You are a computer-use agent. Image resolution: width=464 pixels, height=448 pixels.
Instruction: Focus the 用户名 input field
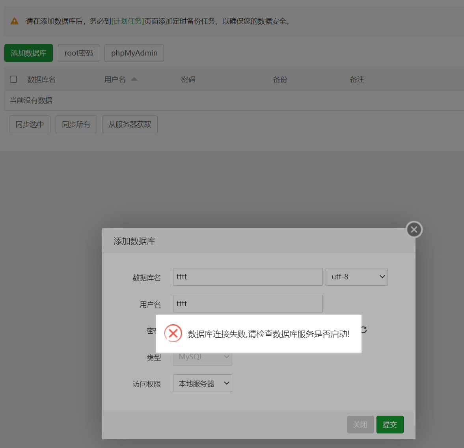(x=248, y=303)
